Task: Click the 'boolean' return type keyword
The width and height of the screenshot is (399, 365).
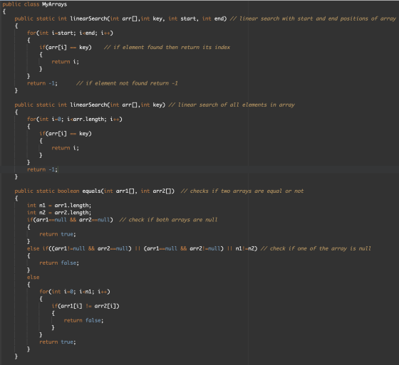Action: 68,191
